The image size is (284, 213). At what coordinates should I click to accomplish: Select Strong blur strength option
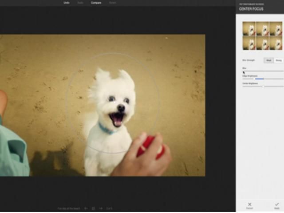[279, 60]
